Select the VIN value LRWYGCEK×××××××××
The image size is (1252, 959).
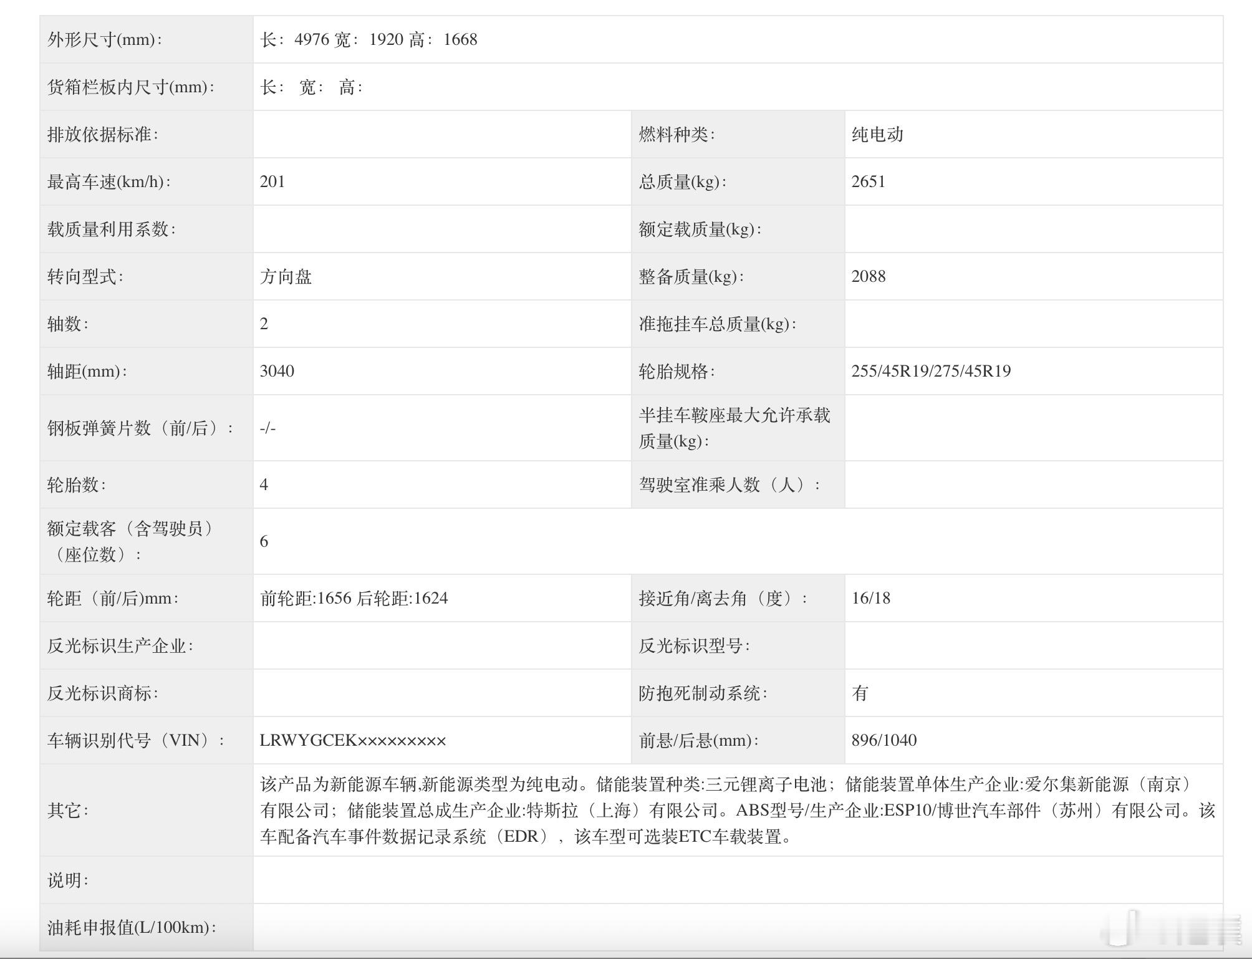coord(353,741)
